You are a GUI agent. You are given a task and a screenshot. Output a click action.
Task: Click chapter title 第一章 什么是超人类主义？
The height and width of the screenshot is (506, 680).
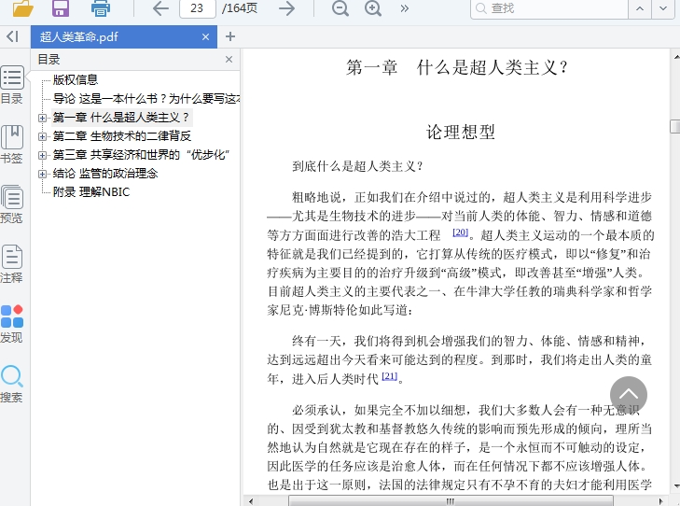[457, 68]
